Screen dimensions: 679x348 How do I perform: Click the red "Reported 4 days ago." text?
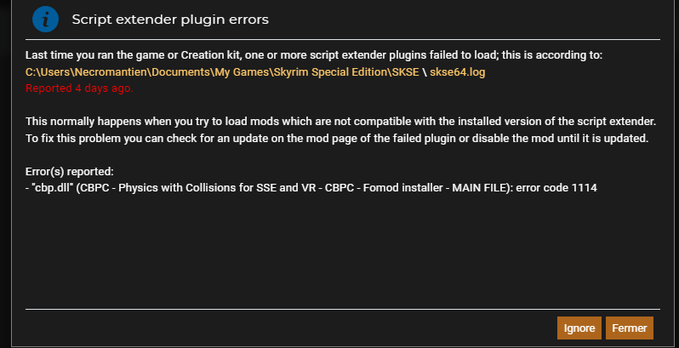coord(79,88)
